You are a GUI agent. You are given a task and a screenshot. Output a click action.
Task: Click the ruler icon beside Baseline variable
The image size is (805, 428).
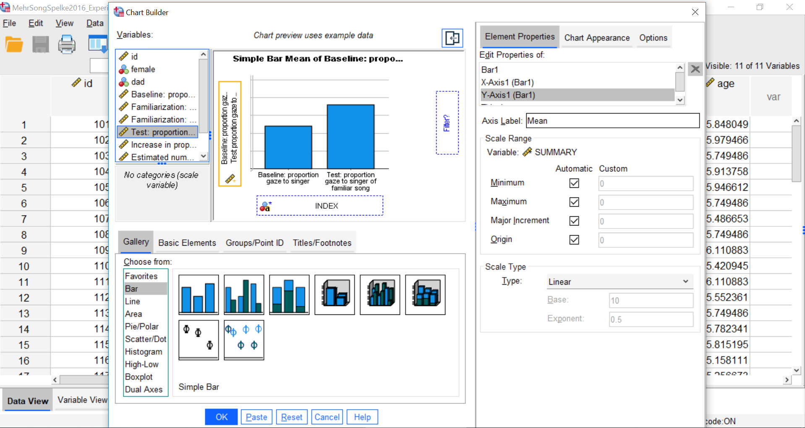124,94
